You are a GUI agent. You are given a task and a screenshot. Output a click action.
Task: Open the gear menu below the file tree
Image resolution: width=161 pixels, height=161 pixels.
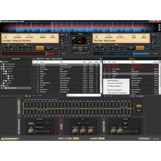(8, 96)
